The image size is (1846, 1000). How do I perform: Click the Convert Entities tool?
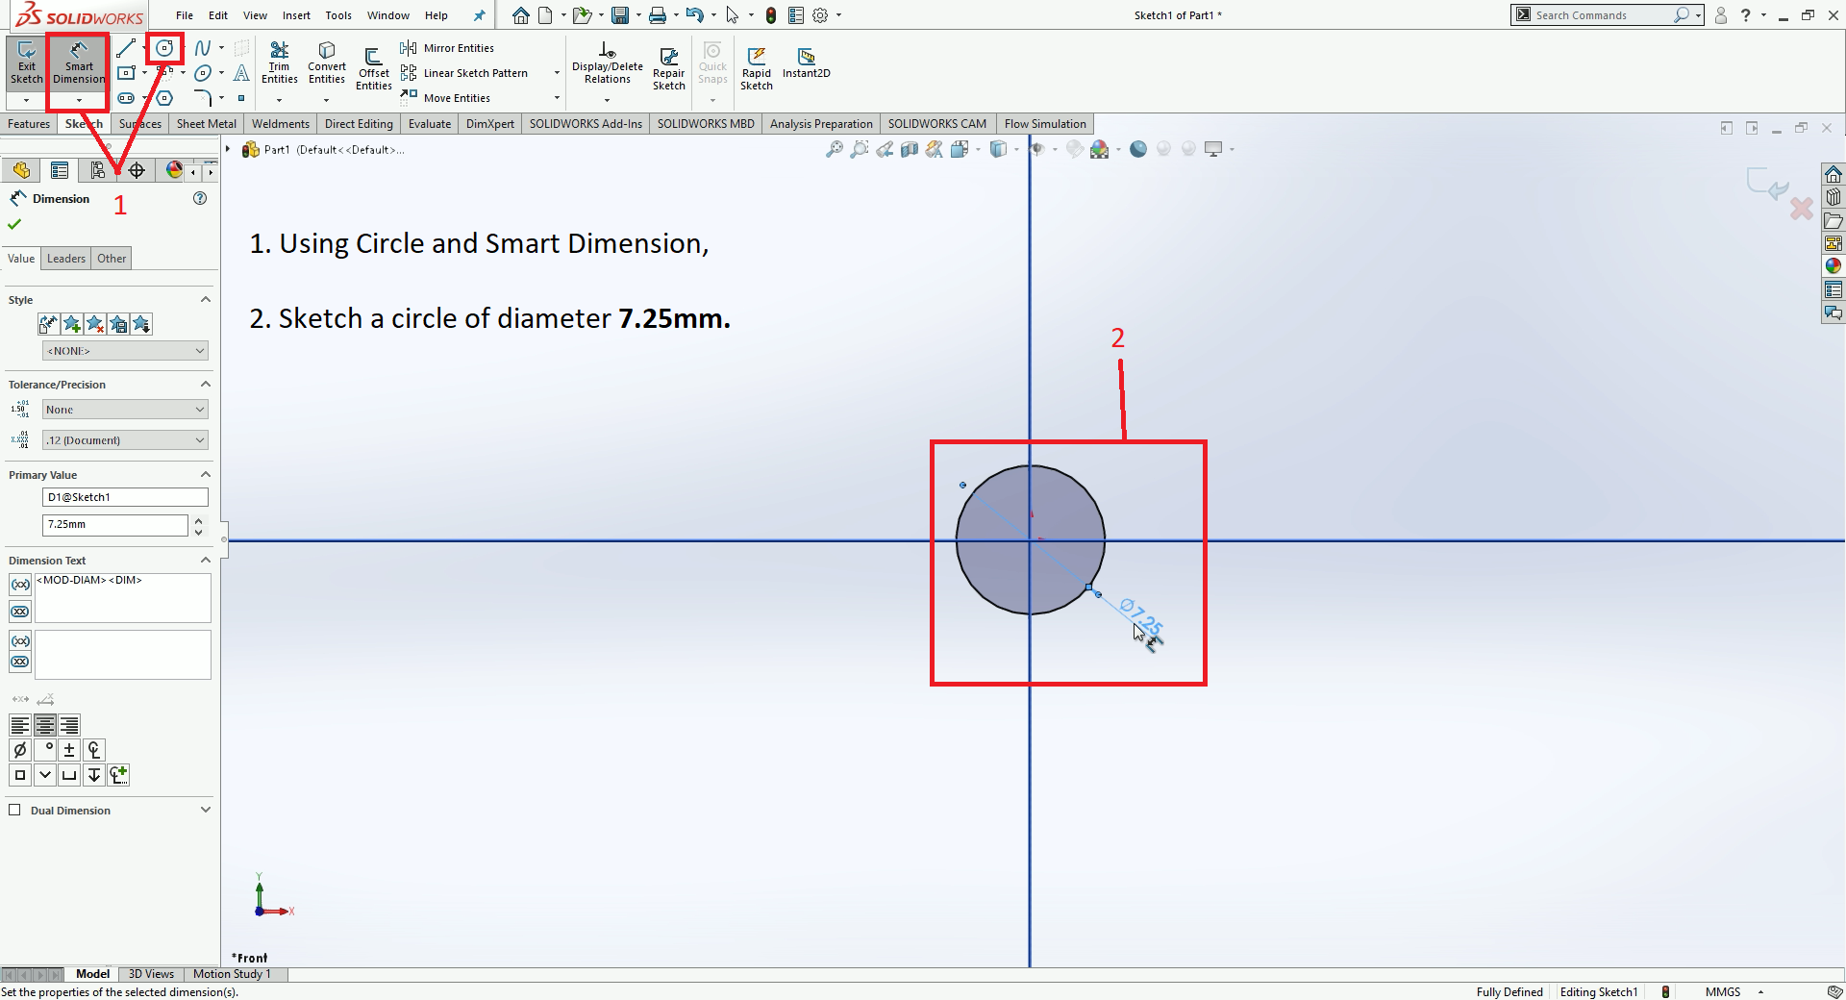point(327,63)
